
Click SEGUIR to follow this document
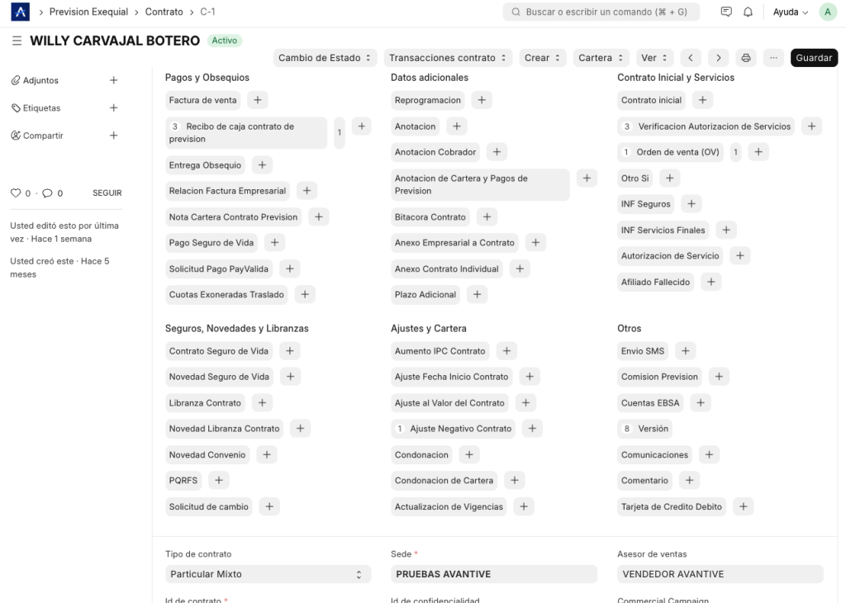tap(107, 193)
